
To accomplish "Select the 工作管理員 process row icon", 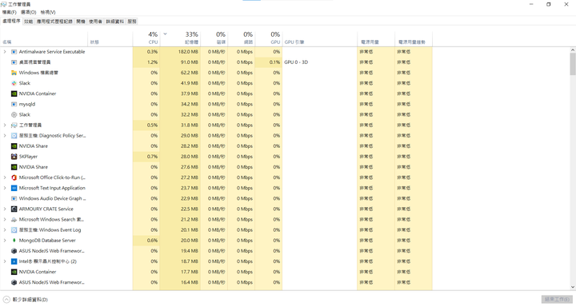I will 14,126.
